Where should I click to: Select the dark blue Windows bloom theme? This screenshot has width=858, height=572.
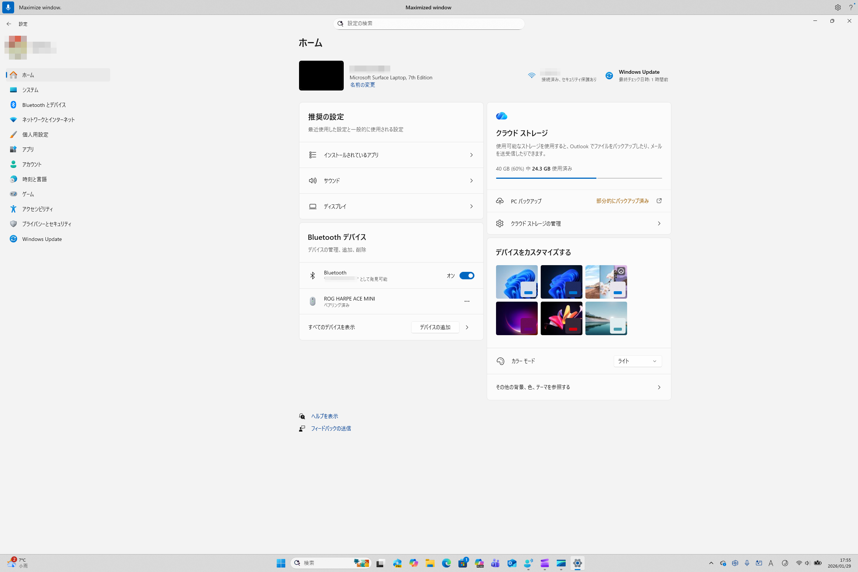pos(561,282)
